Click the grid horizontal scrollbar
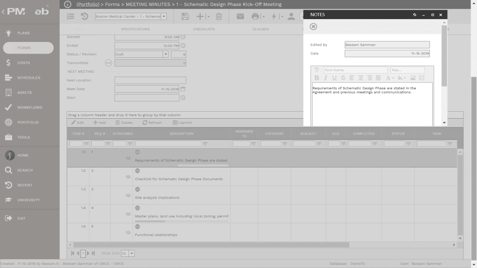This screenshot has width=477, height=268. point(211,245)
